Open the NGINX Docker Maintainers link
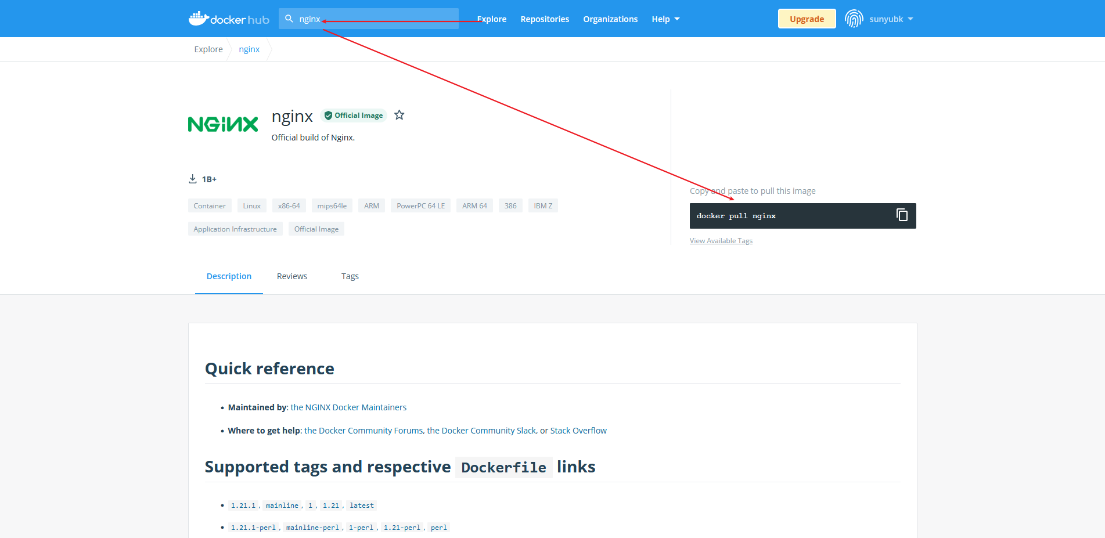The width and height of the screenshot is (1105, 538). pyautogui.click(x=348, y=407)
